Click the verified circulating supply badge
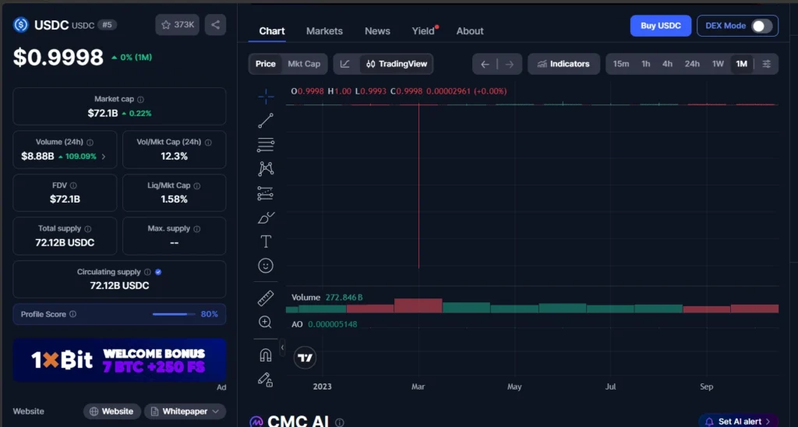This screenshot has height=427, width=798. 158,272
